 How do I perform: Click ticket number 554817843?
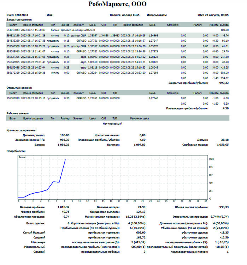[x=13, y=30]
